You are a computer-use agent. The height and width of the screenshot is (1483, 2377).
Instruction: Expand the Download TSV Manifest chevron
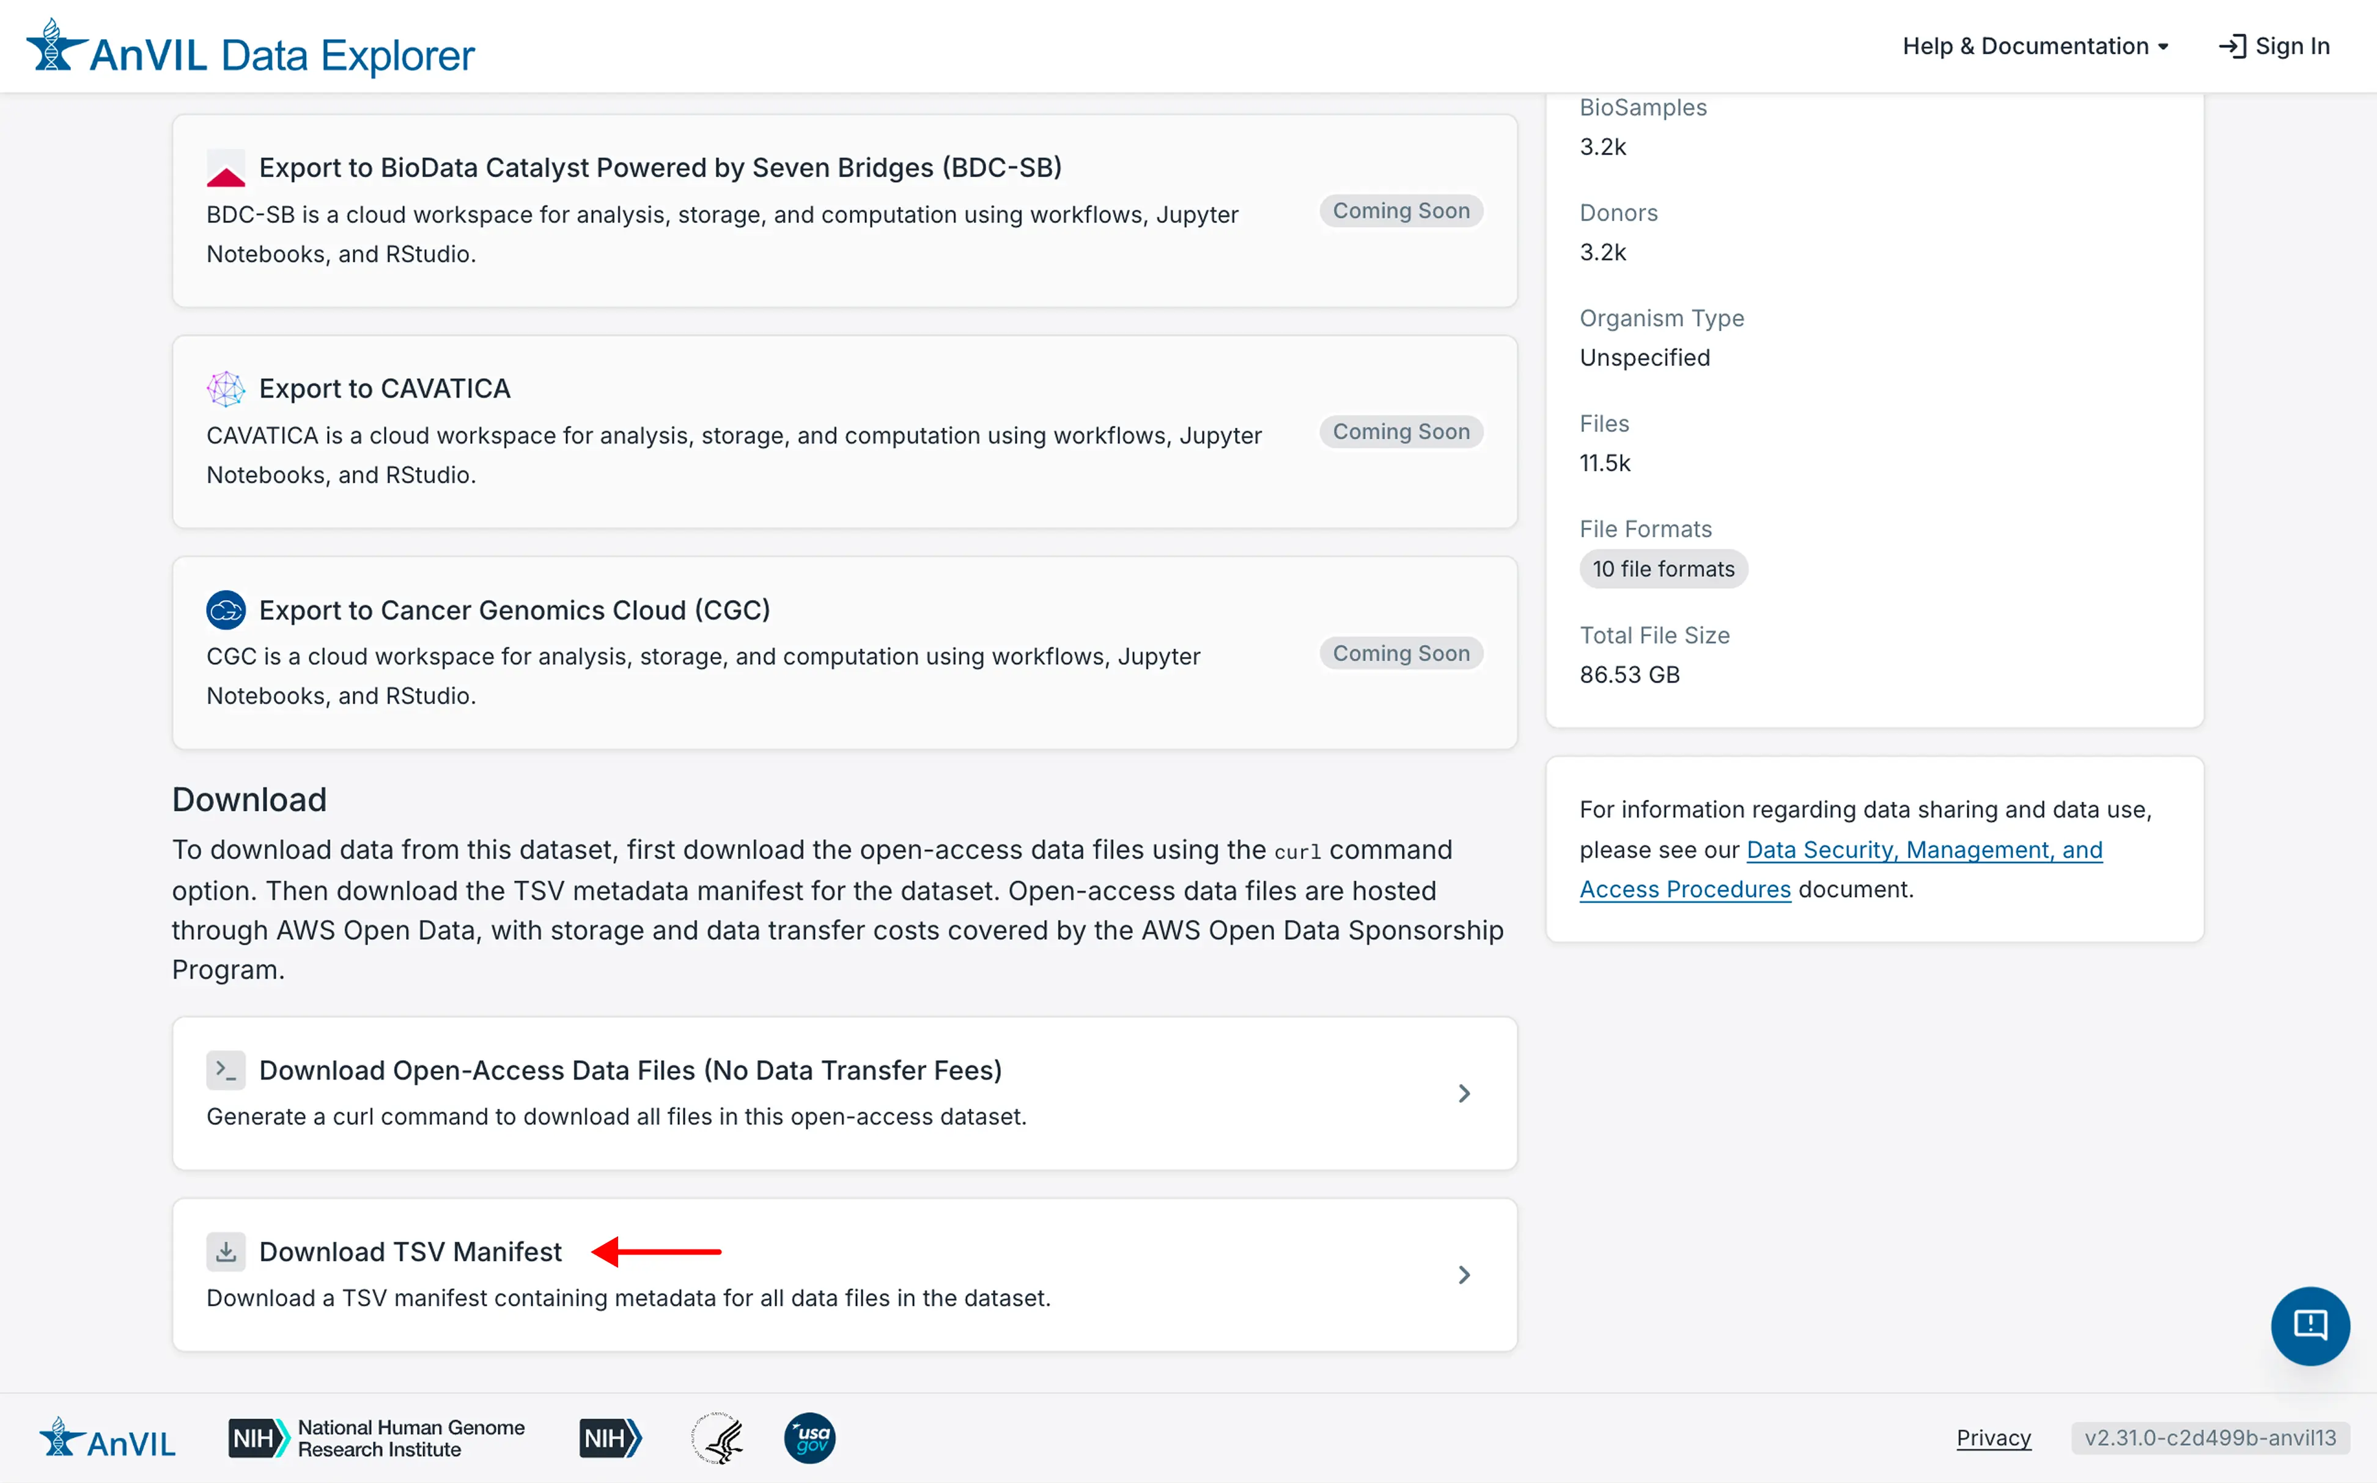tap(1464, 1274)
